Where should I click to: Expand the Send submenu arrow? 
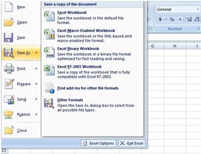click(x=36, y=99)
